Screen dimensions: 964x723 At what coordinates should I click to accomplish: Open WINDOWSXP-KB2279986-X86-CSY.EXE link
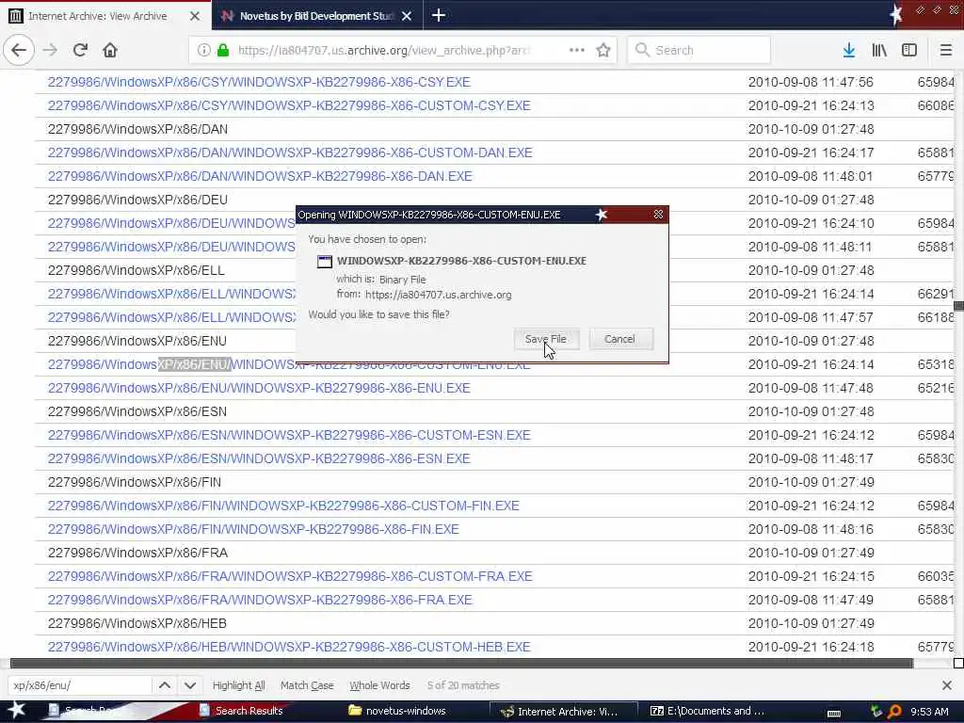(x=259, y=82)
